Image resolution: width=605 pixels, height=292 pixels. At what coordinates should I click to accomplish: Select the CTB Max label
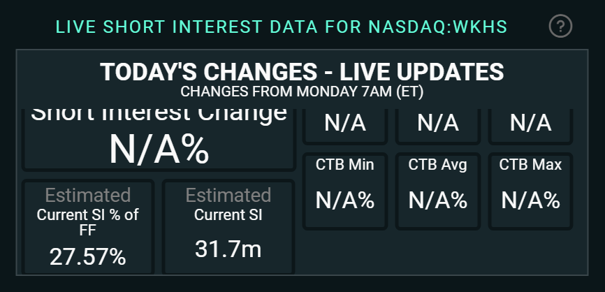[x=531, y=166]
